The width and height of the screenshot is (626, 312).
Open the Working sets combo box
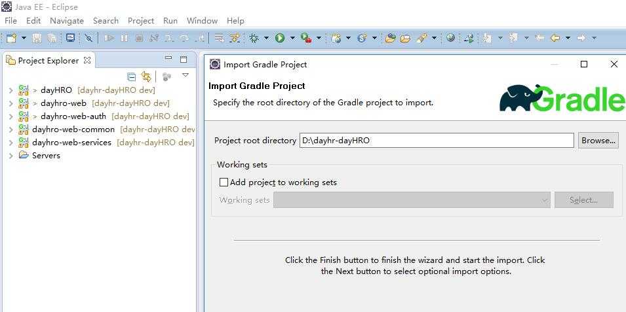[412, 200]
